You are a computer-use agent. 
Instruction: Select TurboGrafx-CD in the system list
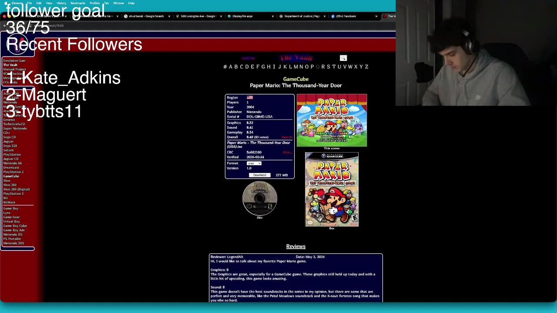click(14, 124)
